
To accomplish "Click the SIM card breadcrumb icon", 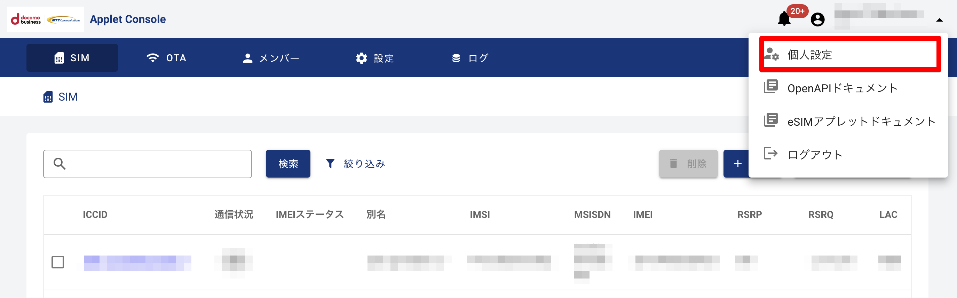I will pyautogui.click(x=48, y=97).
